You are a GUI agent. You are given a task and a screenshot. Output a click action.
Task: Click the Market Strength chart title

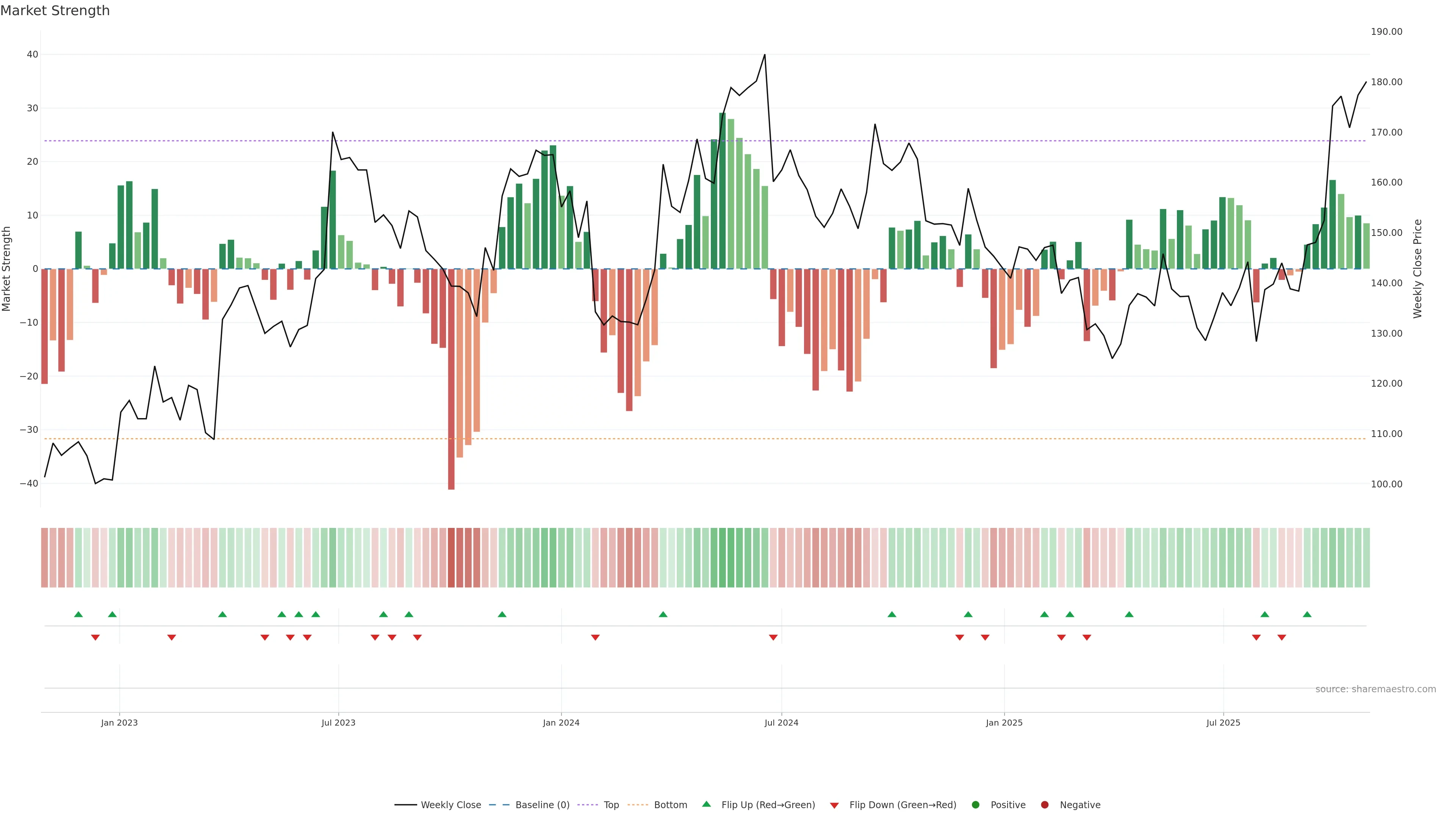[x=55, y=11]
